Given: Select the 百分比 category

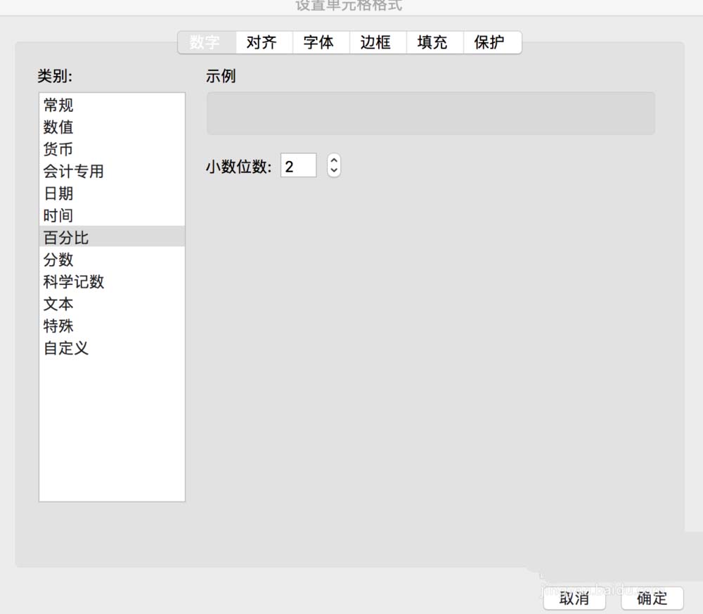Looking at the screenshot, I should pyautogui.click(x=67, y=237).
